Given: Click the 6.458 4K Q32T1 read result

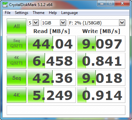Looking at the screenshot, I should pos(52,61).
